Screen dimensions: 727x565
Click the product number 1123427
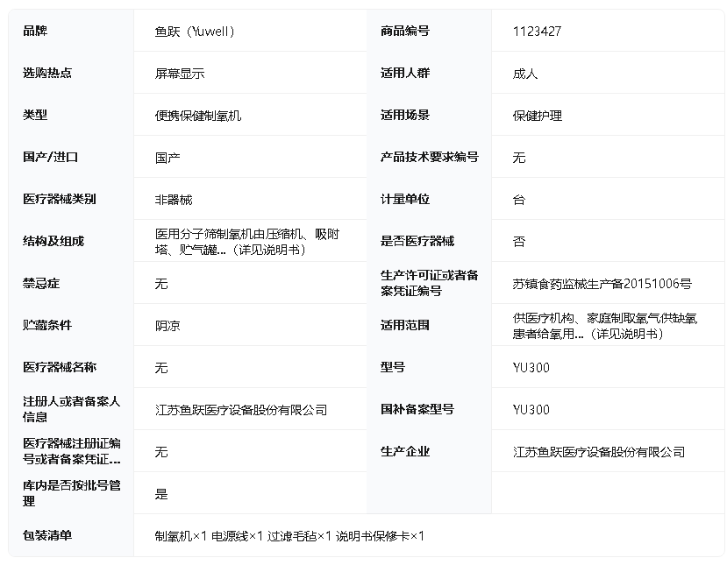tap(537, 32)
